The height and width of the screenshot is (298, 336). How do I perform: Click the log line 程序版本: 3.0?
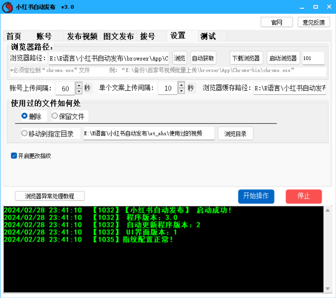click(91, 218)
